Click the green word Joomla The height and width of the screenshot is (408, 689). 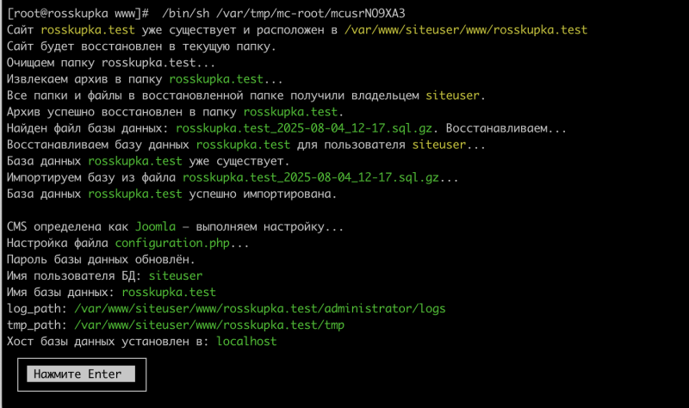point(156,226)
